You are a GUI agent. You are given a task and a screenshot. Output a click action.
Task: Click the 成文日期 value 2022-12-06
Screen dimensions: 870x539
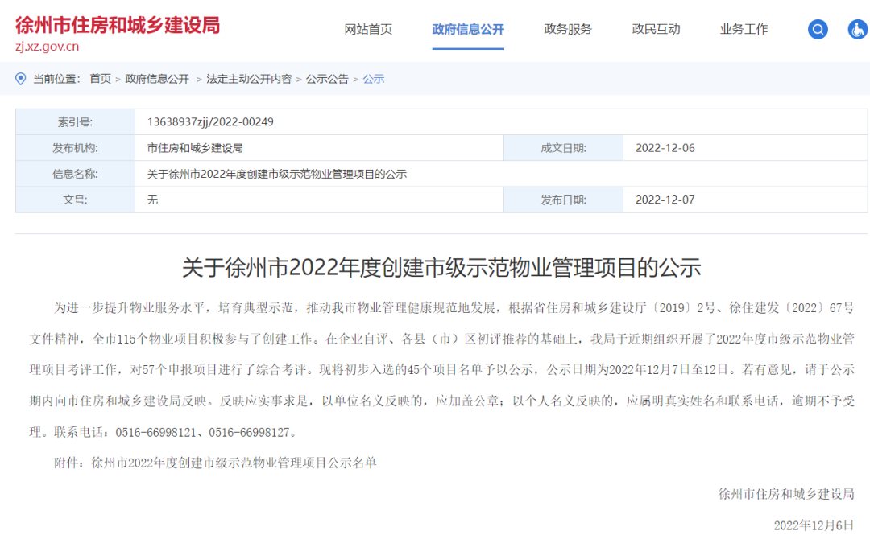[665, 148]
